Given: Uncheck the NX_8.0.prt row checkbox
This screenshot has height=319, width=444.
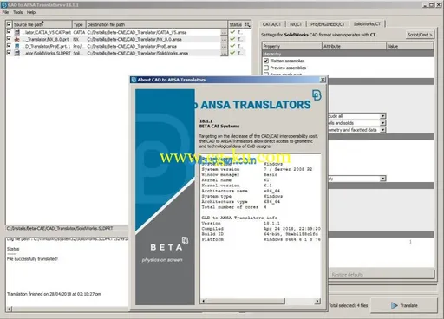Looking at the screenshot, I should tap(9, 38).
